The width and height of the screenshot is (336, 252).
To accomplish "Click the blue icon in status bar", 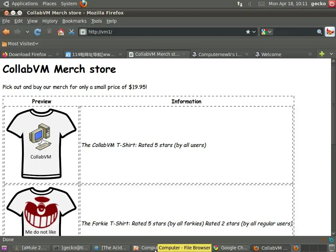I will coord(331,240).
